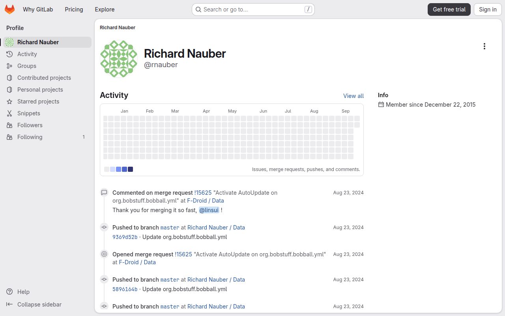The image size is (505, 316).
Task: Click Member since December 22, 2015 text
Action: coord(431,105)
